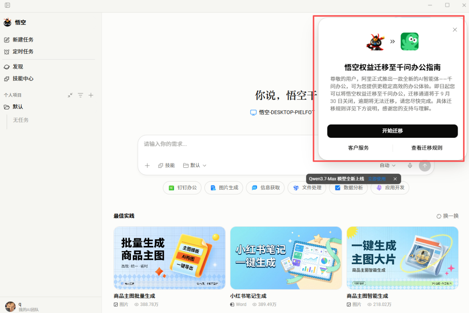Viewport: 469px width, 313px height.
Task: Click the 开始迁移 button
Action: point(392,131)
